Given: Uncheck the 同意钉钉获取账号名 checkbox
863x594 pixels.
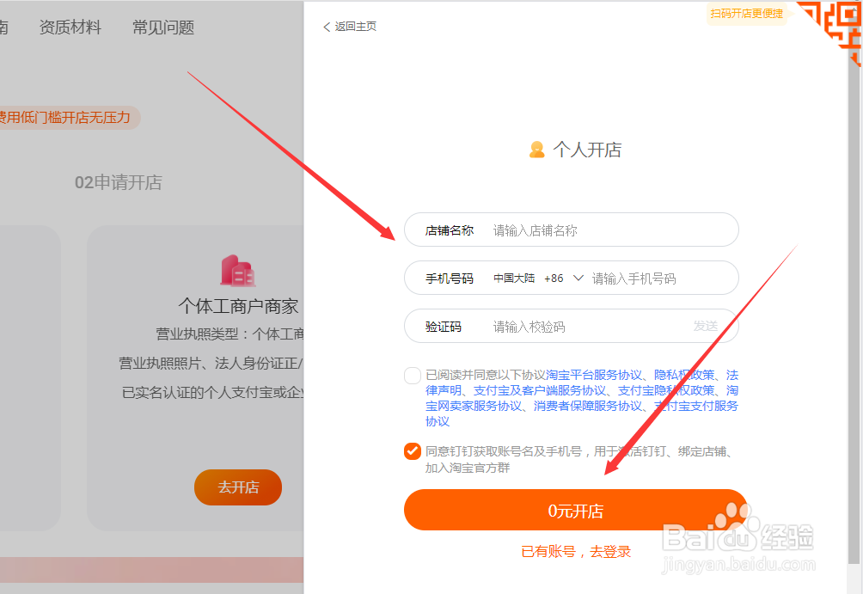Looking at the screenshot, I should point(413,451).
